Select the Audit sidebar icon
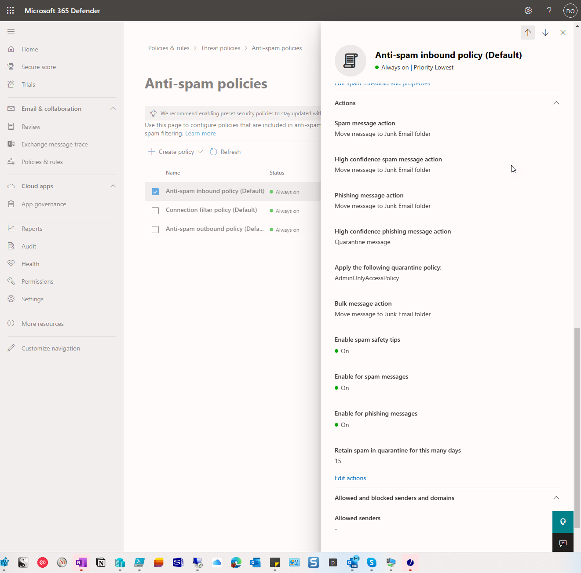581x573 pixels. coord(11,246)
